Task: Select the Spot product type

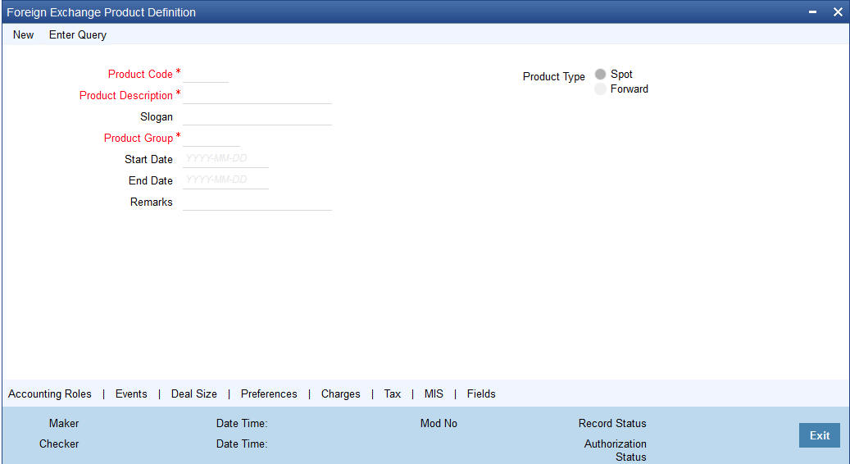Action: [600, 75]
